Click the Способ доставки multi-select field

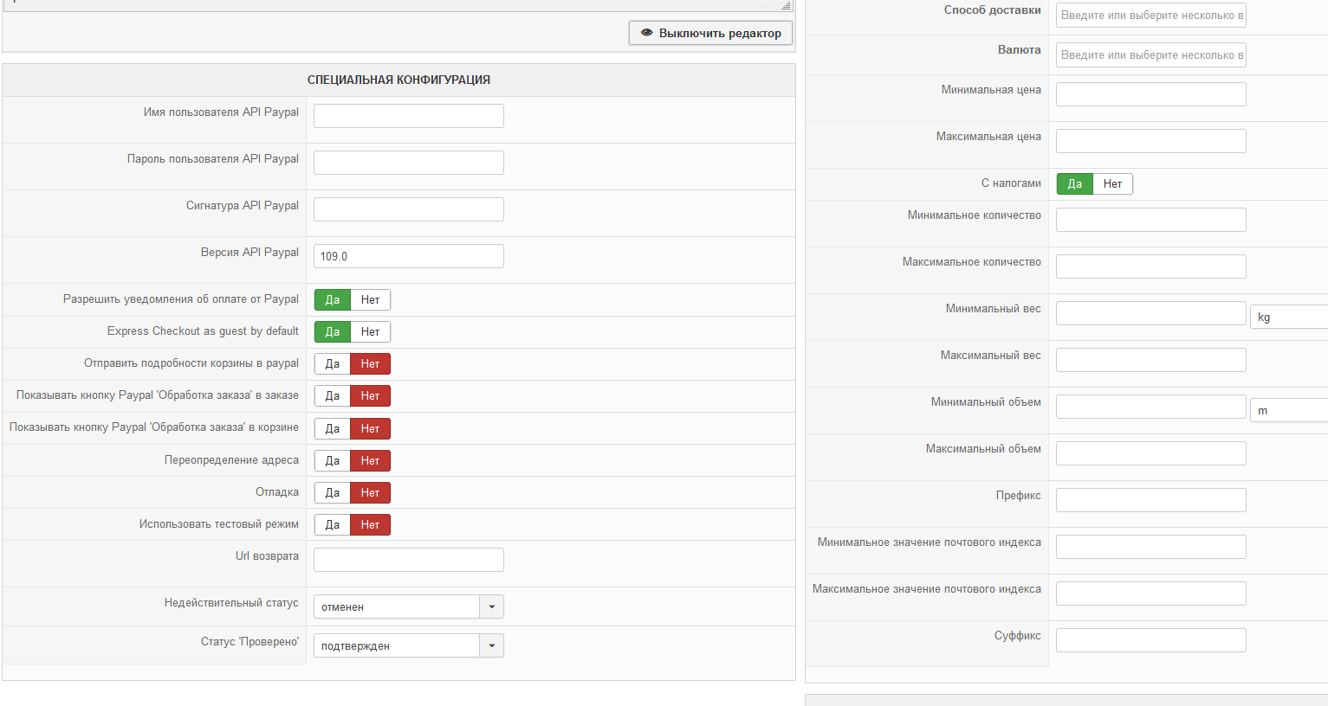pyautogui.click(x=1151, y=15)
